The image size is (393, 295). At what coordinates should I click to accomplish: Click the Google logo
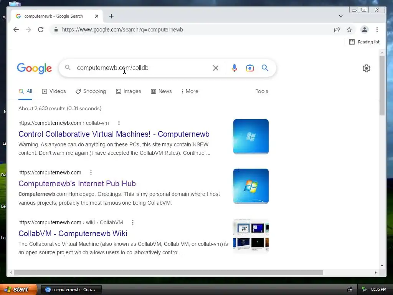pyautogui.click(x=34, y=68)
